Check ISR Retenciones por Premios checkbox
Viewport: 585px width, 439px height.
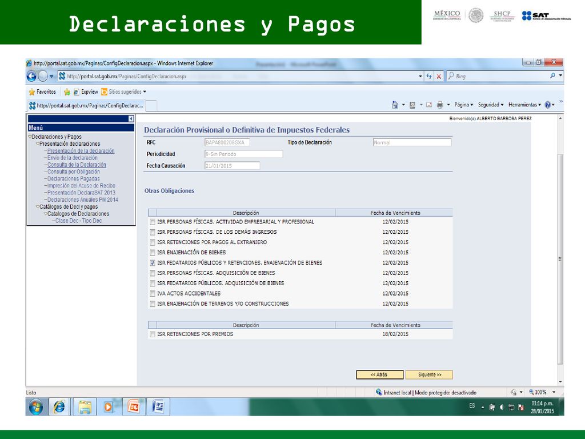(152, 334)
